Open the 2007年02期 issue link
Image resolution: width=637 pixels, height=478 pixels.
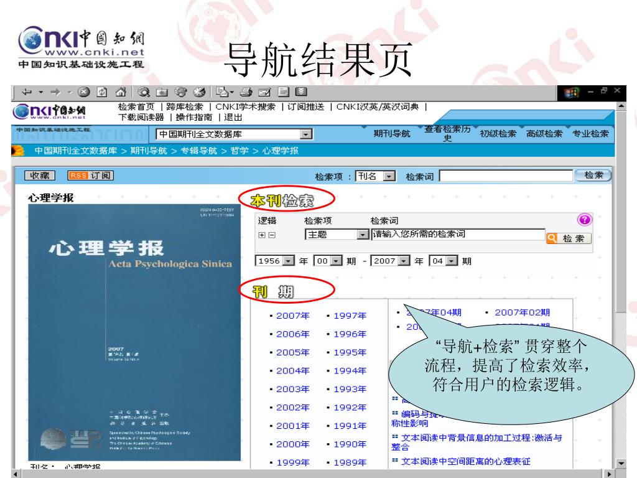[x=522, y=312]
